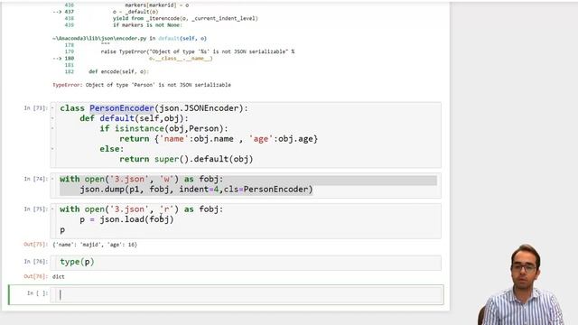578x325 pixels.
Task: Select the In [73] cell prompt
Action: click(36, 108)
